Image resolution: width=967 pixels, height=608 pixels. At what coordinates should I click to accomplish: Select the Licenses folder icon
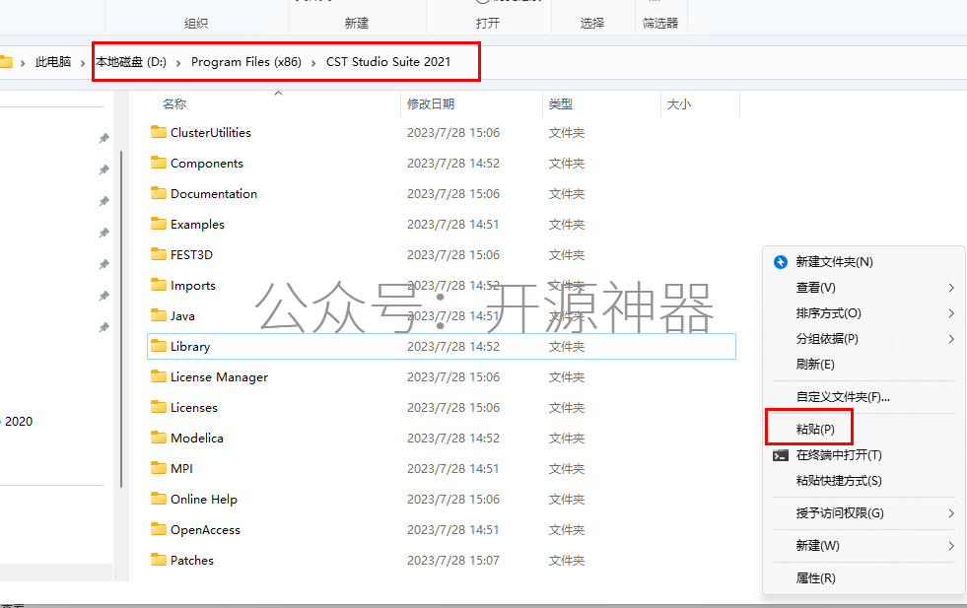(159, 407)
